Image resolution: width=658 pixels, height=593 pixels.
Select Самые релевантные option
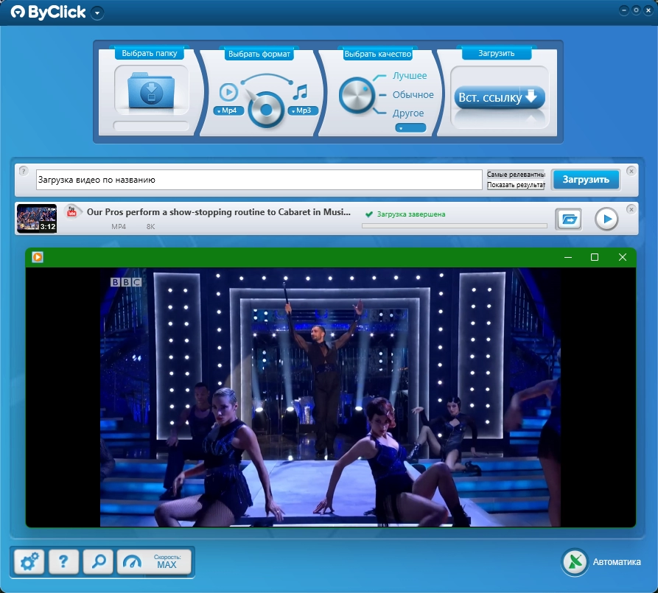[516, 174]
